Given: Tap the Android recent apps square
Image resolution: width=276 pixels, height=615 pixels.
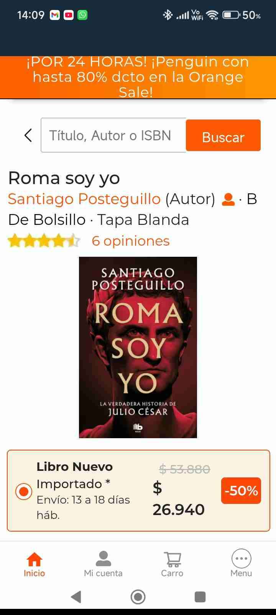Looking at the screenshot, I should click(200, 597).
